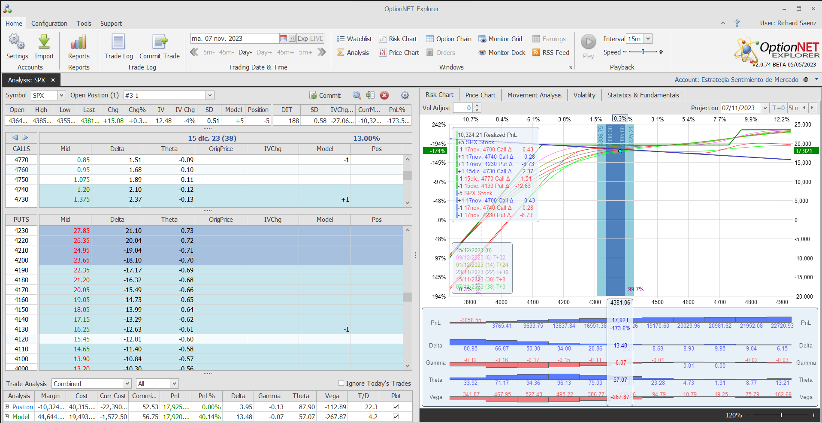This screenshot has width=822, height=423.
Task: Expand the Model analysis row
Action: click(6, 417)
